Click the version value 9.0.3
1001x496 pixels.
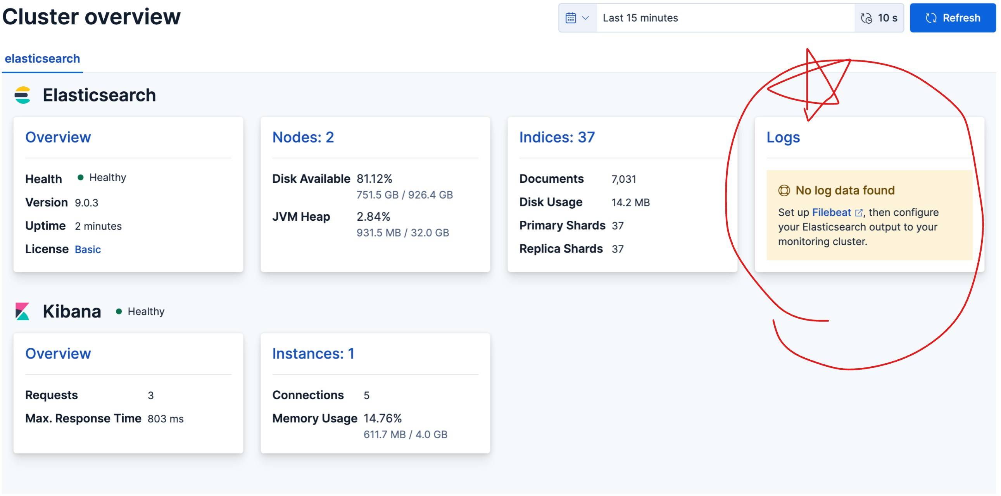click(x=86, y=203)
